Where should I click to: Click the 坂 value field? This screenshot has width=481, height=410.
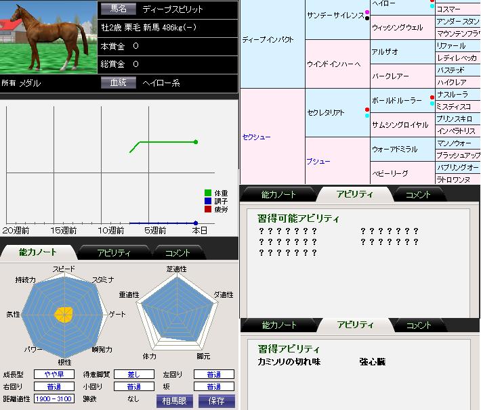pyautogui.click(x=214, y=386)
